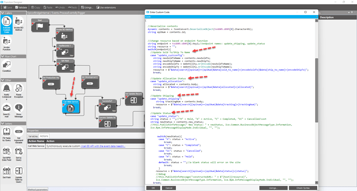Click Undo in the toolbar
The image size is (357, 191).
click(60, 8)
